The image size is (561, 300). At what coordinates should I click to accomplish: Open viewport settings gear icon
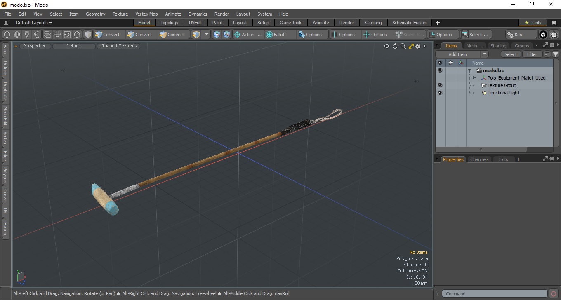[x=418, y=46]
